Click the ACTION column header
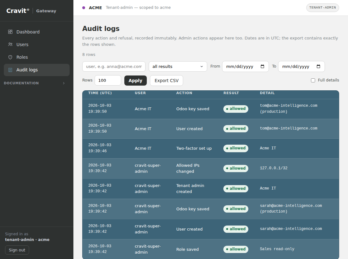This screenshot has height=259, width=348. point(184,93)
